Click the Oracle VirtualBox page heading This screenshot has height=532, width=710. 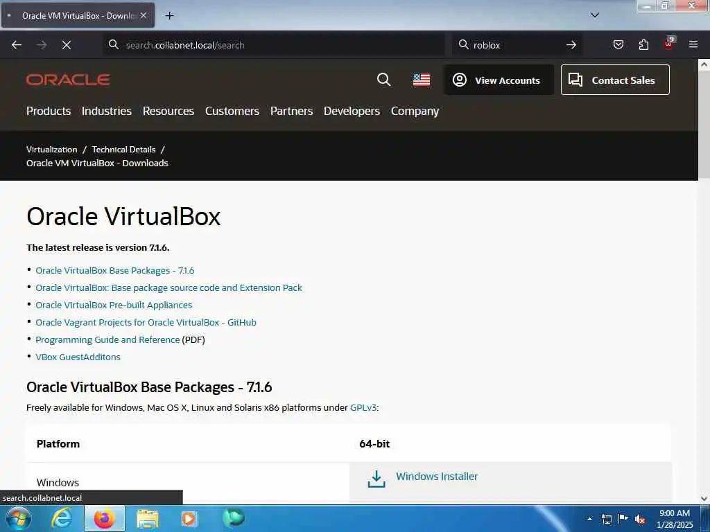pos(123,216)
